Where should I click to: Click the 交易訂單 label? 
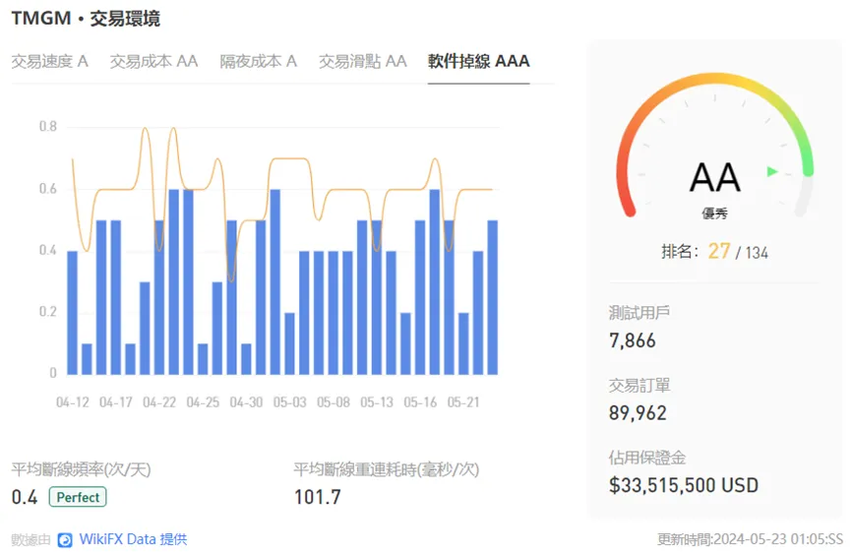[x=639, y=385]
